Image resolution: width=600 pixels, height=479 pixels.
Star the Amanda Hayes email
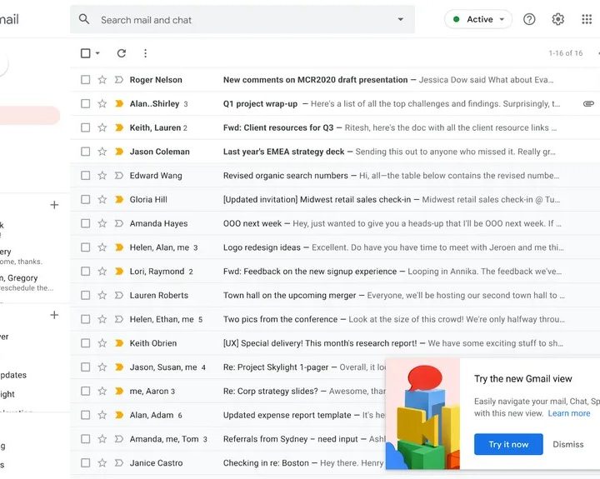point(102,223)
